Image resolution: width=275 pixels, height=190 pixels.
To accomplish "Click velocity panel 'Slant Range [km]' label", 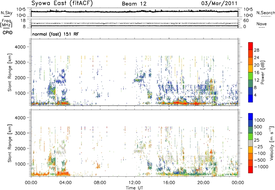I will (10, 143).
